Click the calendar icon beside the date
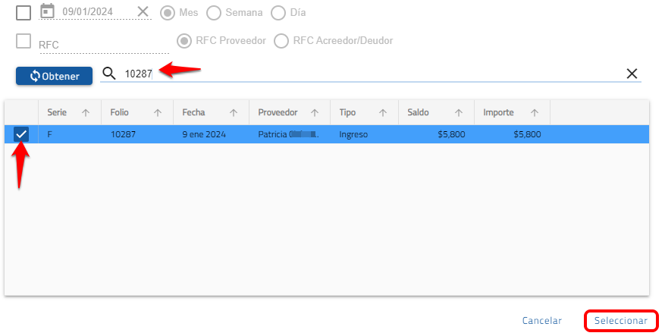This screenshot has width=665, height=336. point(47,11)
